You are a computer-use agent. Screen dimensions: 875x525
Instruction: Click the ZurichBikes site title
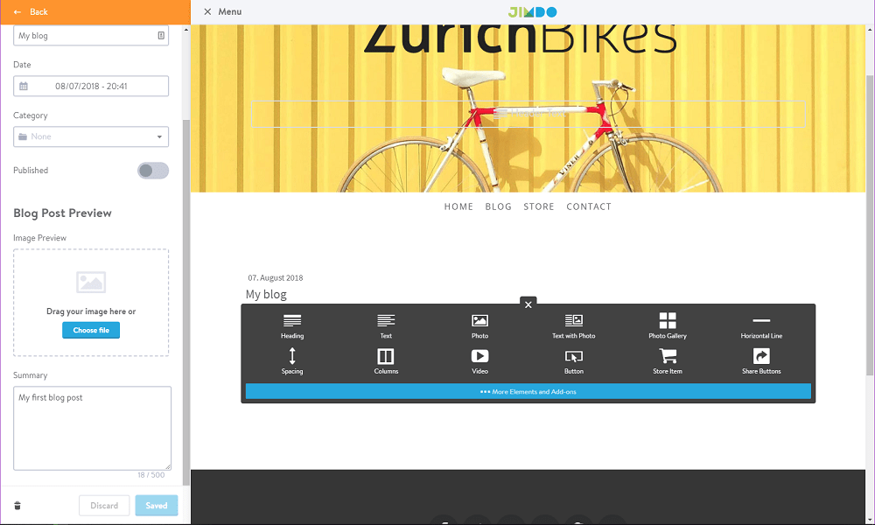(520, 38)
